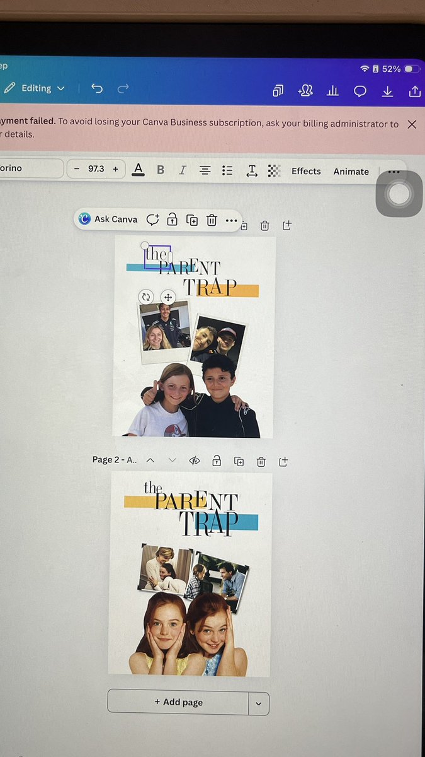Select the tilted right photo on page 1

click(x=218, y=343)
